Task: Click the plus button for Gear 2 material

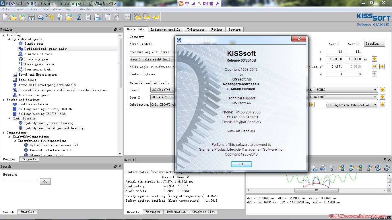Action: point(382,97)
